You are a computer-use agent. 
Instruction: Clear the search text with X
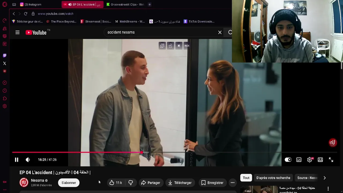(220, 32)
